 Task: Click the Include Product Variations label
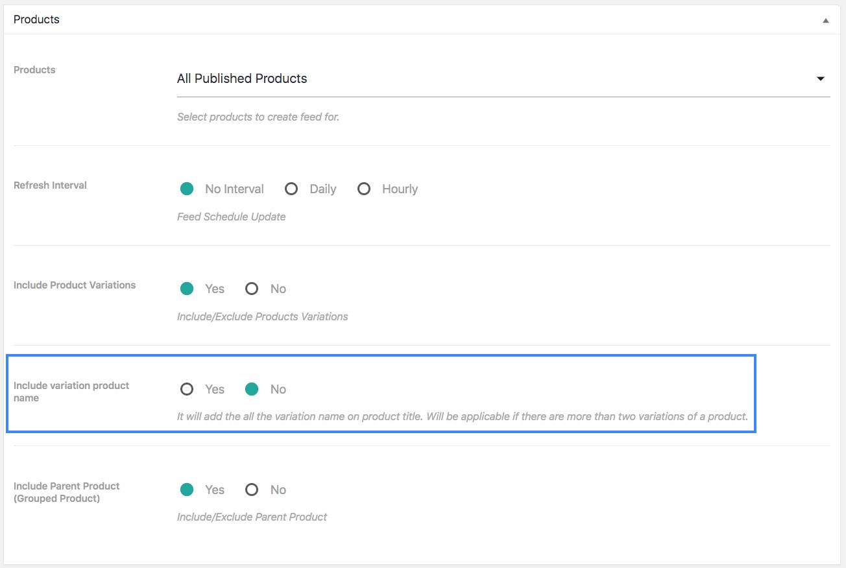click(x=75, y=285)
